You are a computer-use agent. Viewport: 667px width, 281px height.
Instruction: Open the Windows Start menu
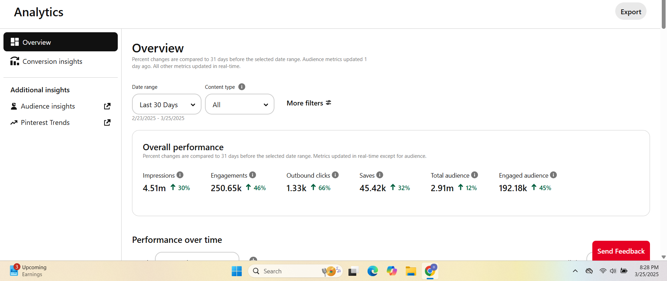pyautogui.click(x=237, y=271)
